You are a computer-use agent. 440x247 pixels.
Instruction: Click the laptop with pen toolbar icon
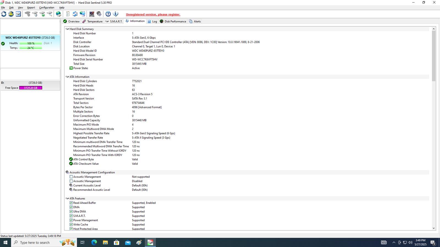pyautogui.click(x=92, y=14)
